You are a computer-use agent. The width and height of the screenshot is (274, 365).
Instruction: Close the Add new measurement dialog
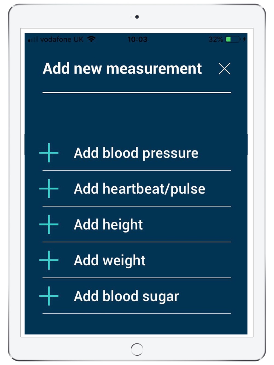click(224, 68)
